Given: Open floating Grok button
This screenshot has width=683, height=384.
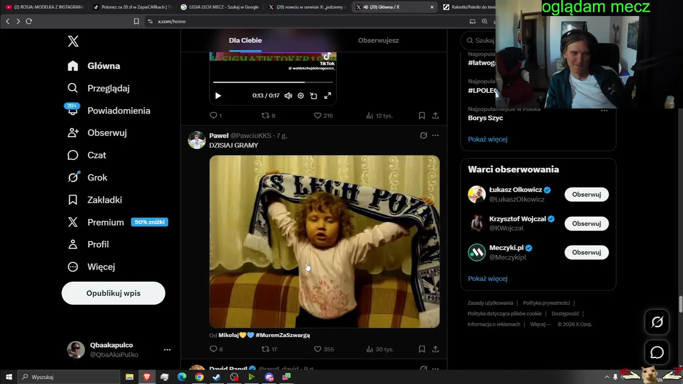Looking at the screenshot, I should click(657, 322).
